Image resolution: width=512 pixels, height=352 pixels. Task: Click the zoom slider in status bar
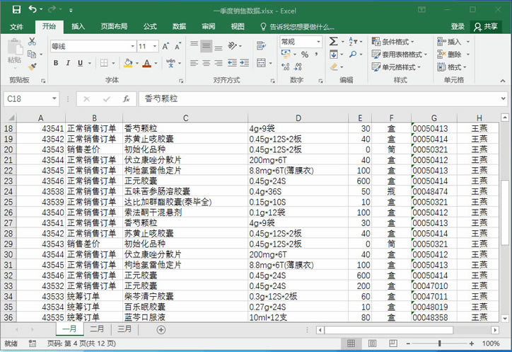(439, 344)
